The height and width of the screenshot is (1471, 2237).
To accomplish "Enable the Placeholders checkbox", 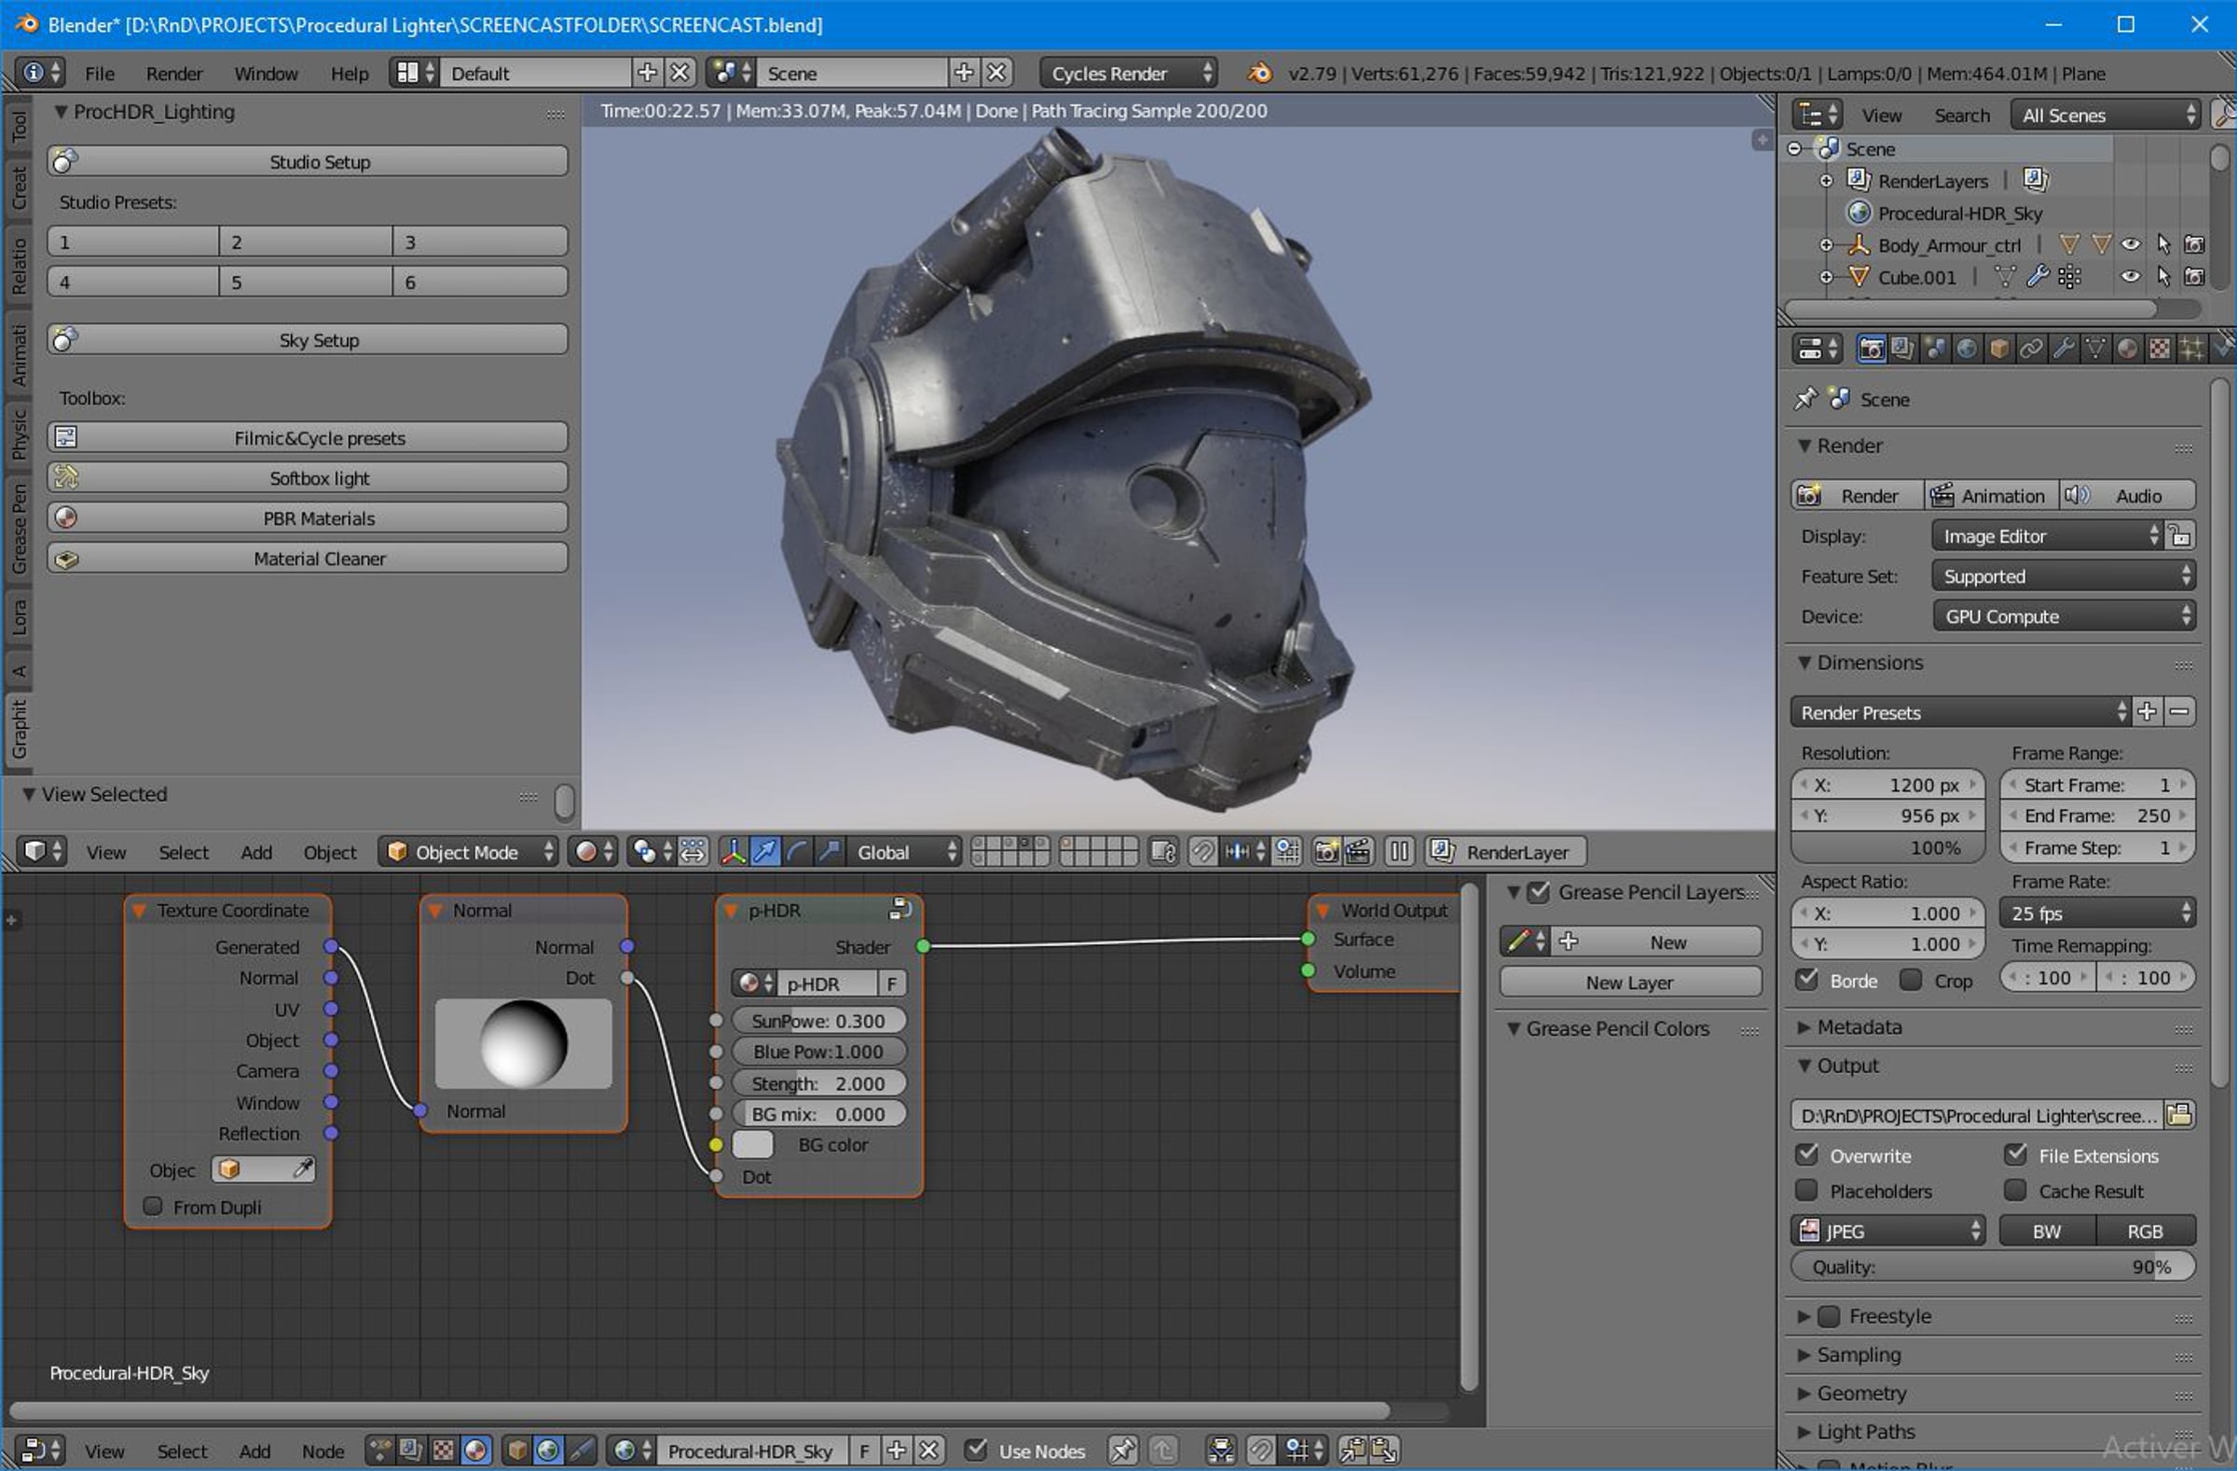I will (1806, 1191).
